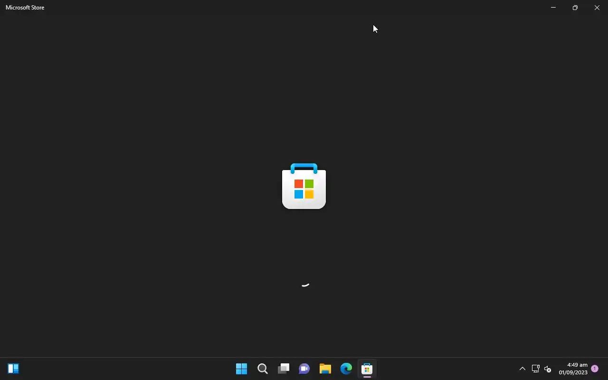608x380 pixels.
Task: Select Microsoft Store taskbar icon
Action: pyautogui.click(x=367, y=369)
